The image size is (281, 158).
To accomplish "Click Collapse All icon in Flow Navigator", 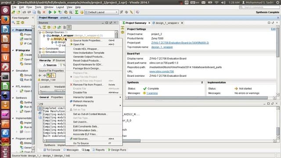I will [x=18, y=22].
